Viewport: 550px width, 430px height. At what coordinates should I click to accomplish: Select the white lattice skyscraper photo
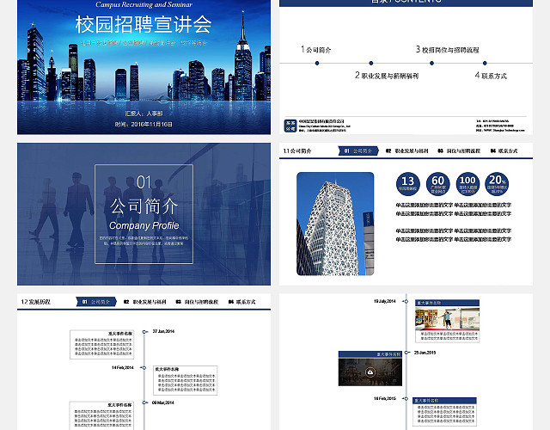pos(335,224)
